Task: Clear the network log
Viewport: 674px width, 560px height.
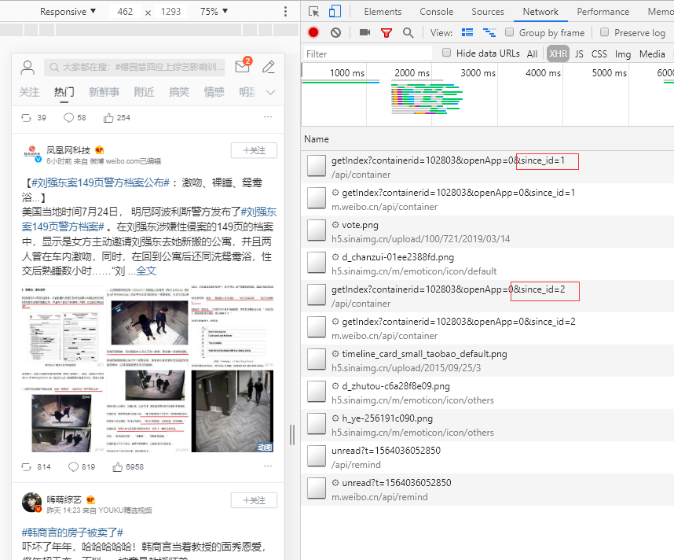Action: tap(335, 32)
